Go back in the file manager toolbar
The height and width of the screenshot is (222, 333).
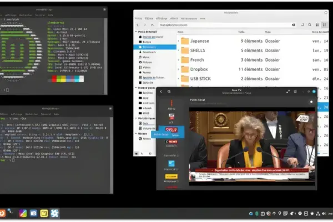tap(138, 25)
